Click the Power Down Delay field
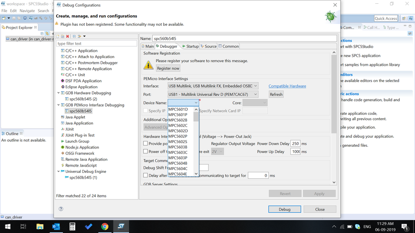Viewport: 415px width, 233px height. 295,143
